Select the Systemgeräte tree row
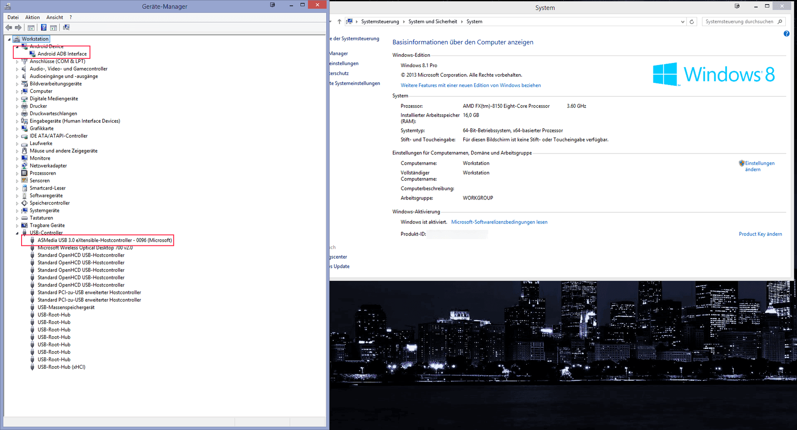 (x=44, y=211)
